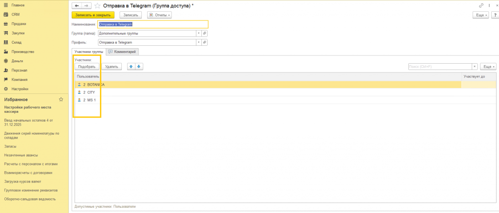The width and height of the screenshot is (499, 213).
Task: Click the CRM sidebar icon
Action: 6,14
